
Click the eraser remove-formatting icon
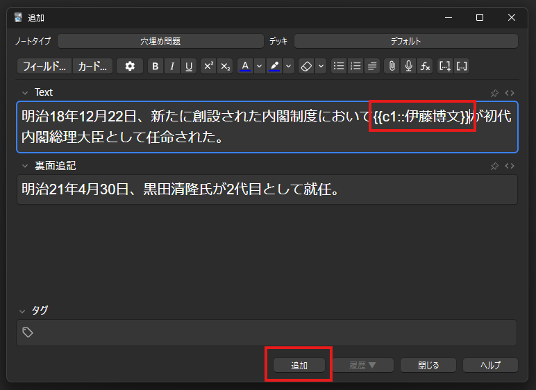[x=306, y=67]
